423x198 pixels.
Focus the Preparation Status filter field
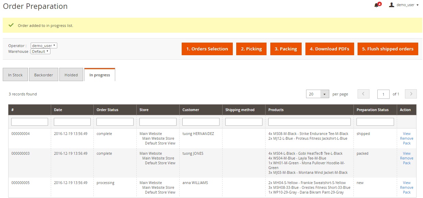click(x=375, y=122)
